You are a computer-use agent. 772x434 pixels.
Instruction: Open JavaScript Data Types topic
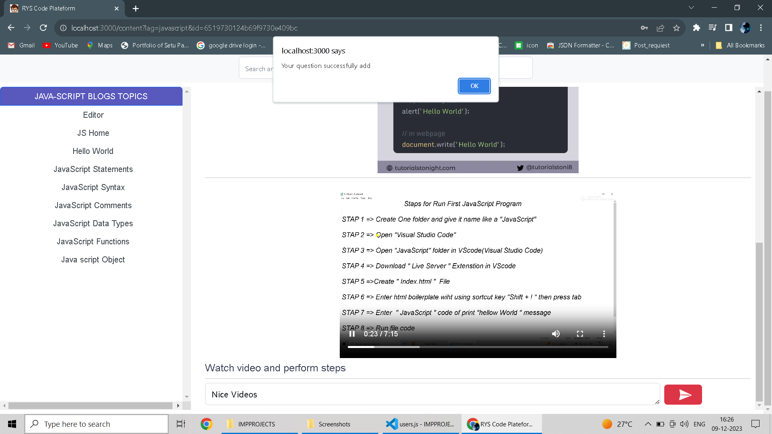tap(93, 223)
